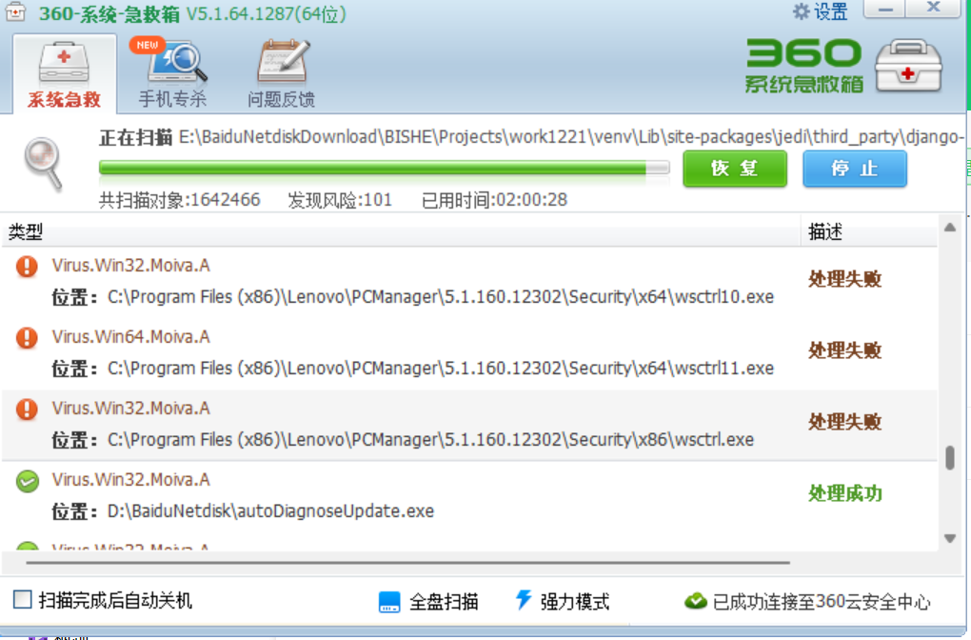971x640 pixels.
Task: Switch to the 手机专杀 tab
Action: 172,73
